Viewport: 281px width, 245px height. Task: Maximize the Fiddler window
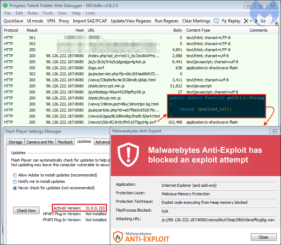(261, 6)
